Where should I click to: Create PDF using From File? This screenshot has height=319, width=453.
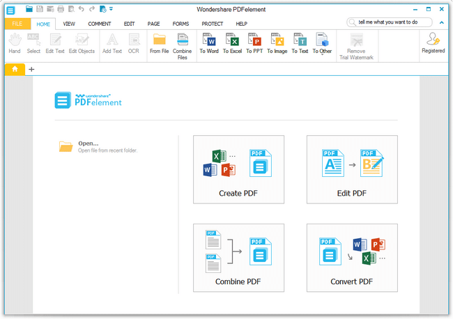coord(159,43)
